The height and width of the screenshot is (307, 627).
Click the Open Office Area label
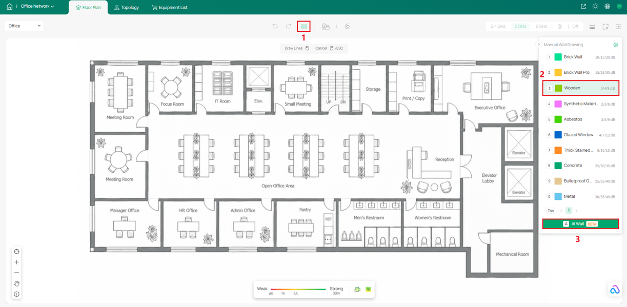[278, 186]
